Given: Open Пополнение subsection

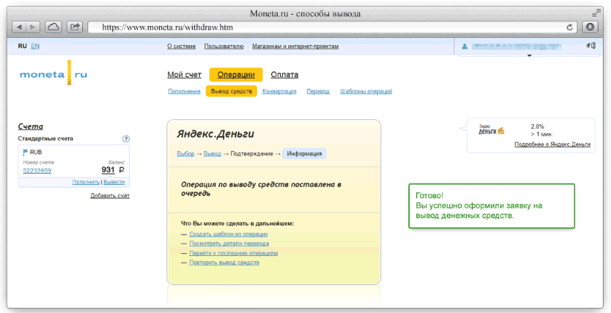Looking at the screenshot, I should coord(184,92).
